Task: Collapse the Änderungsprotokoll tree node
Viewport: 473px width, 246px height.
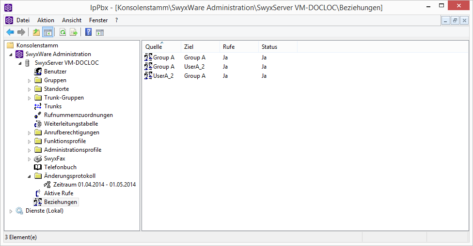Action: [x=29, y=176]
